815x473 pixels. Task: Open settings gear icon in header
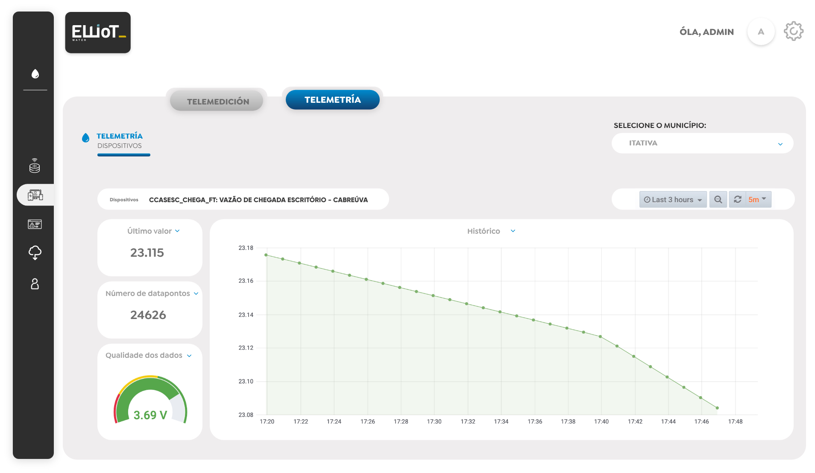(794, 31)
